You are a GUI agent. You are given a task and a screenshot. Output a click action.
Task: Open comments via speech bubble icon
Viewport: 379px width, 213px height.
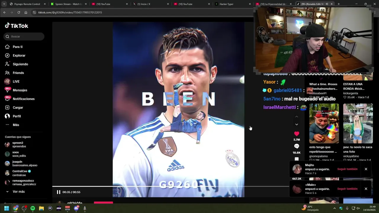297,146
